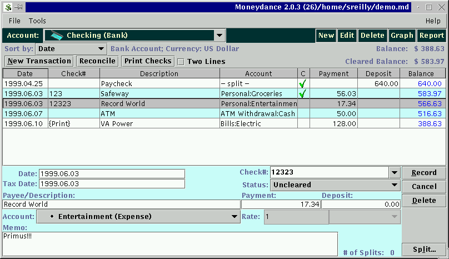449x259 pixels.
Task: Click the Memo text area with Primus!!!
Action: pyautogui.click(x=170, y=244)
